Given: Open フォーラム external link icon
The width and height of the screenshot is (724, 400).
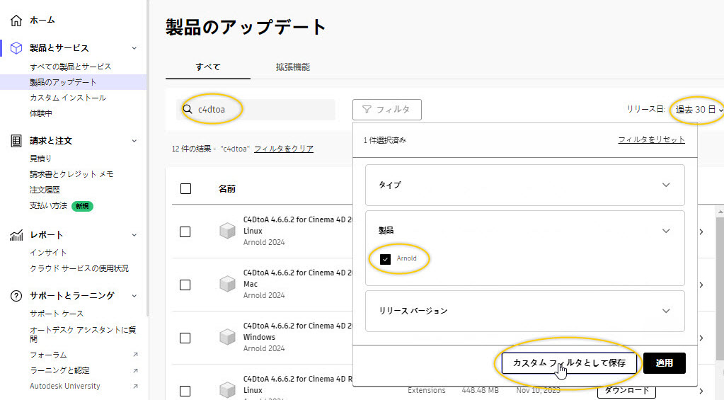Looking at the screenshot, I should pos(135,355).
